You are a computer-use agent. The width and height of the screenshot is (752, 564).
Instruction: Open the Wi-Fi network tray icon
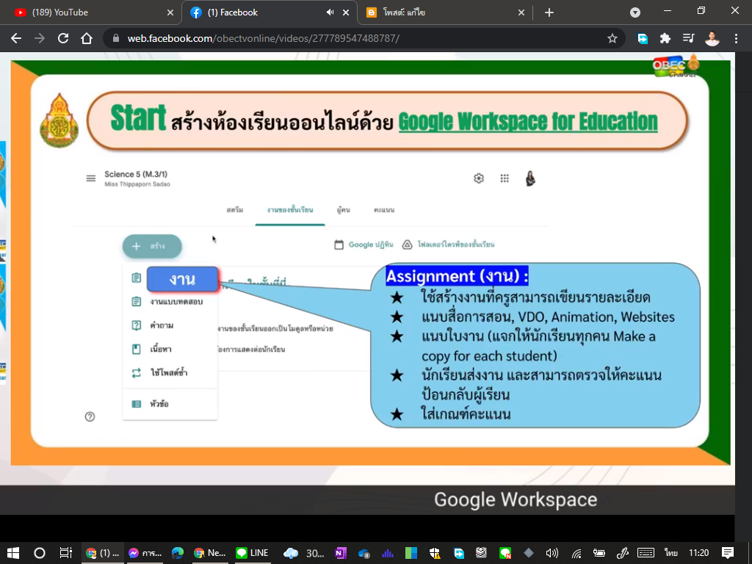coord(576,553)
